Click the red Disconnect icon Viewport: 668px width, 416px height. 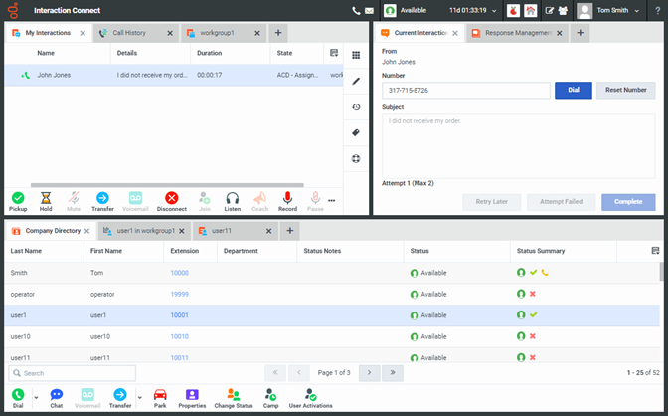pos(171,198)
